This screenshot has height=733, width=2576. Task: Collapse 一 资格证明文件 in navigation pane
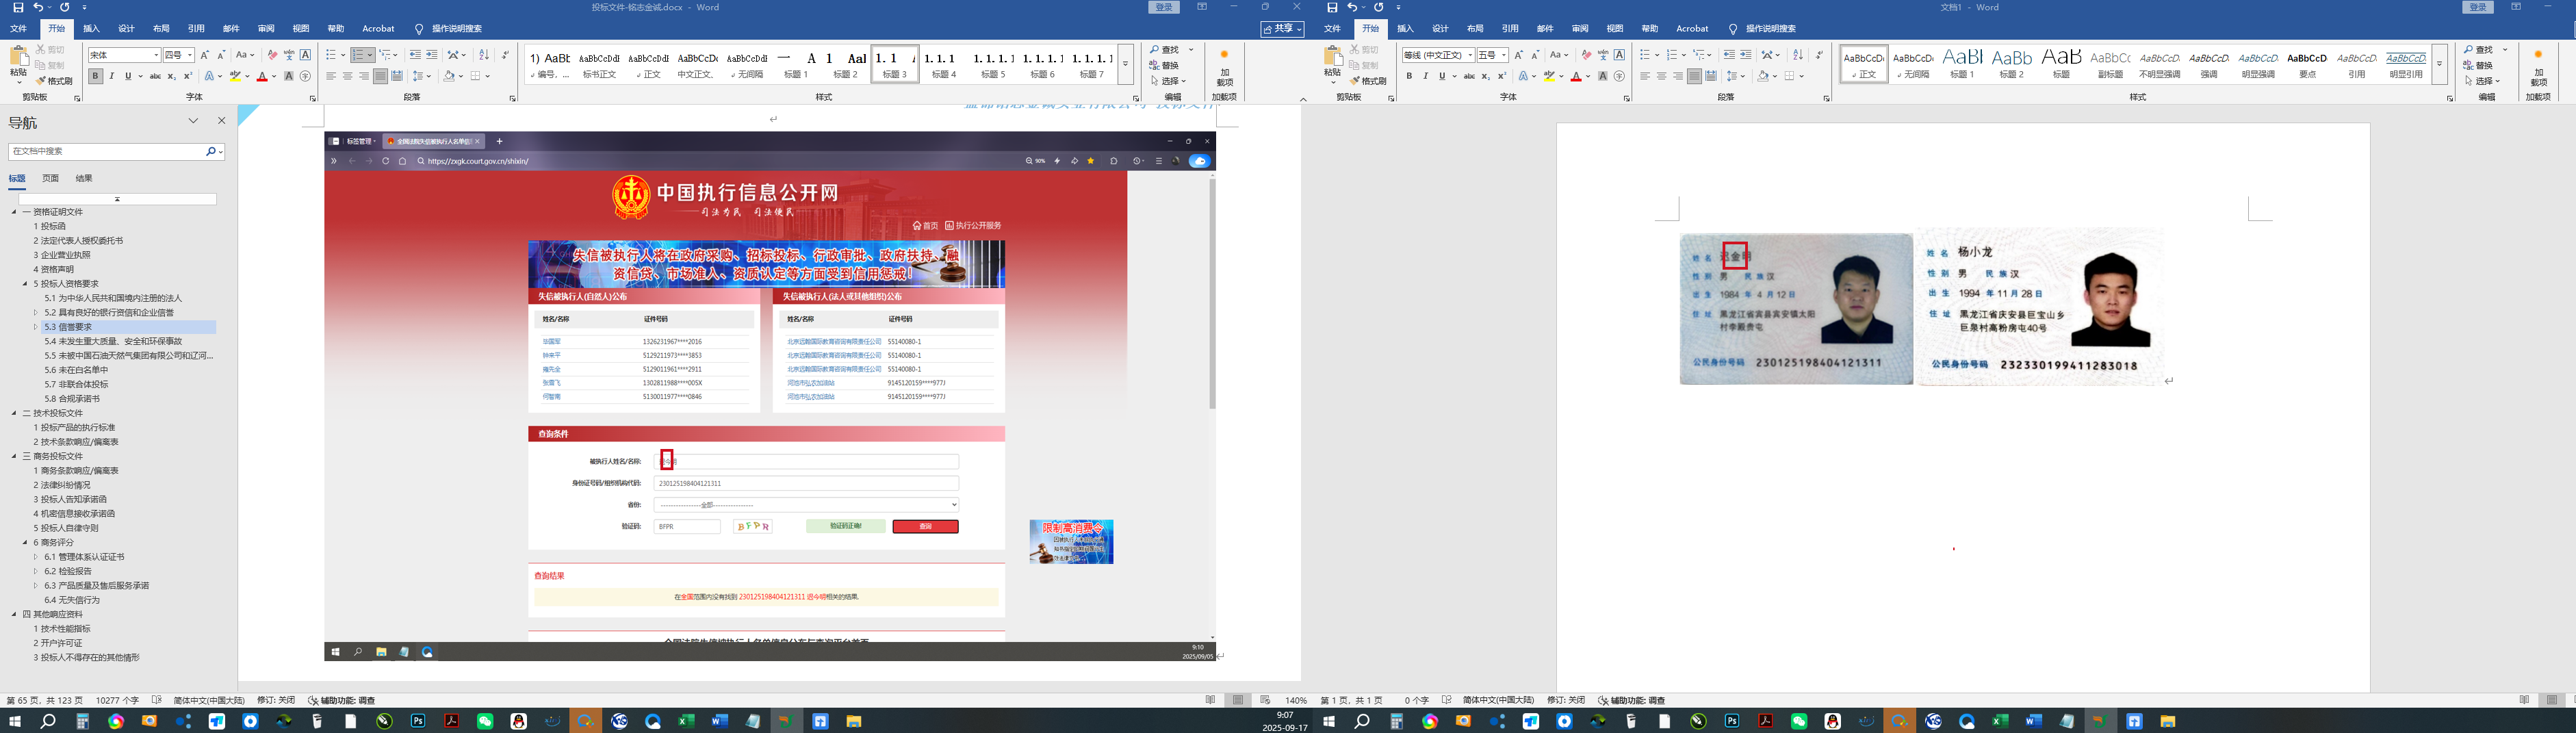pos(14,212)
